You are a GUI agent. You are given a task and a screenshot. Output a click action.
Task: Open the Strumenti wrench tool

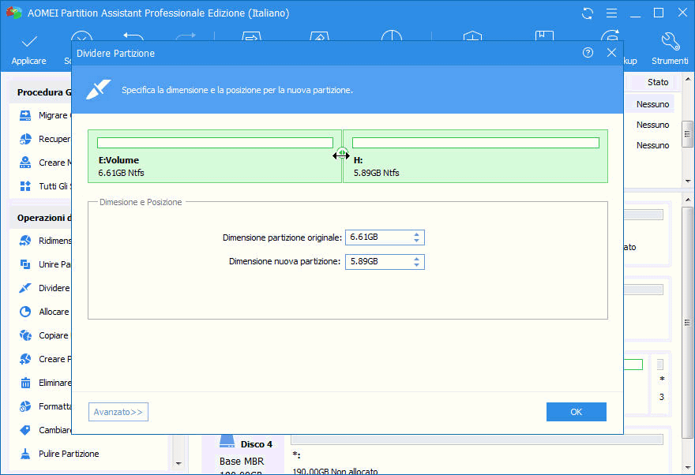click(x=671, y=41)
